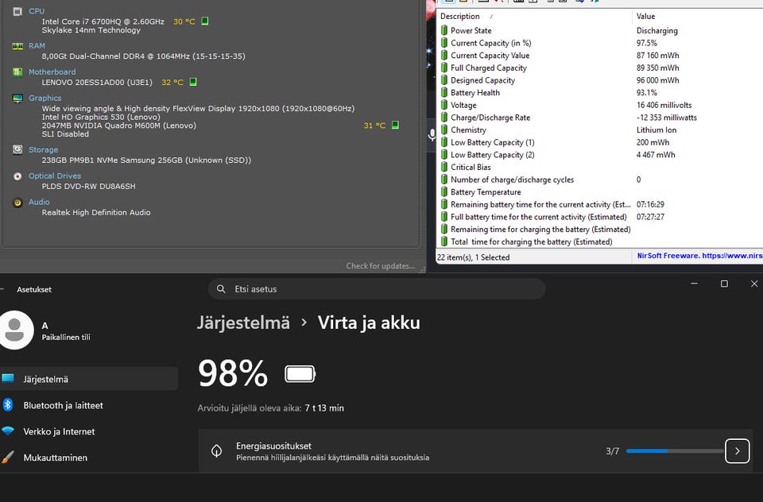Go back to Järjestelmä via the breadcrumb
This screenshot has height=502, width=763.
(243, 322)
